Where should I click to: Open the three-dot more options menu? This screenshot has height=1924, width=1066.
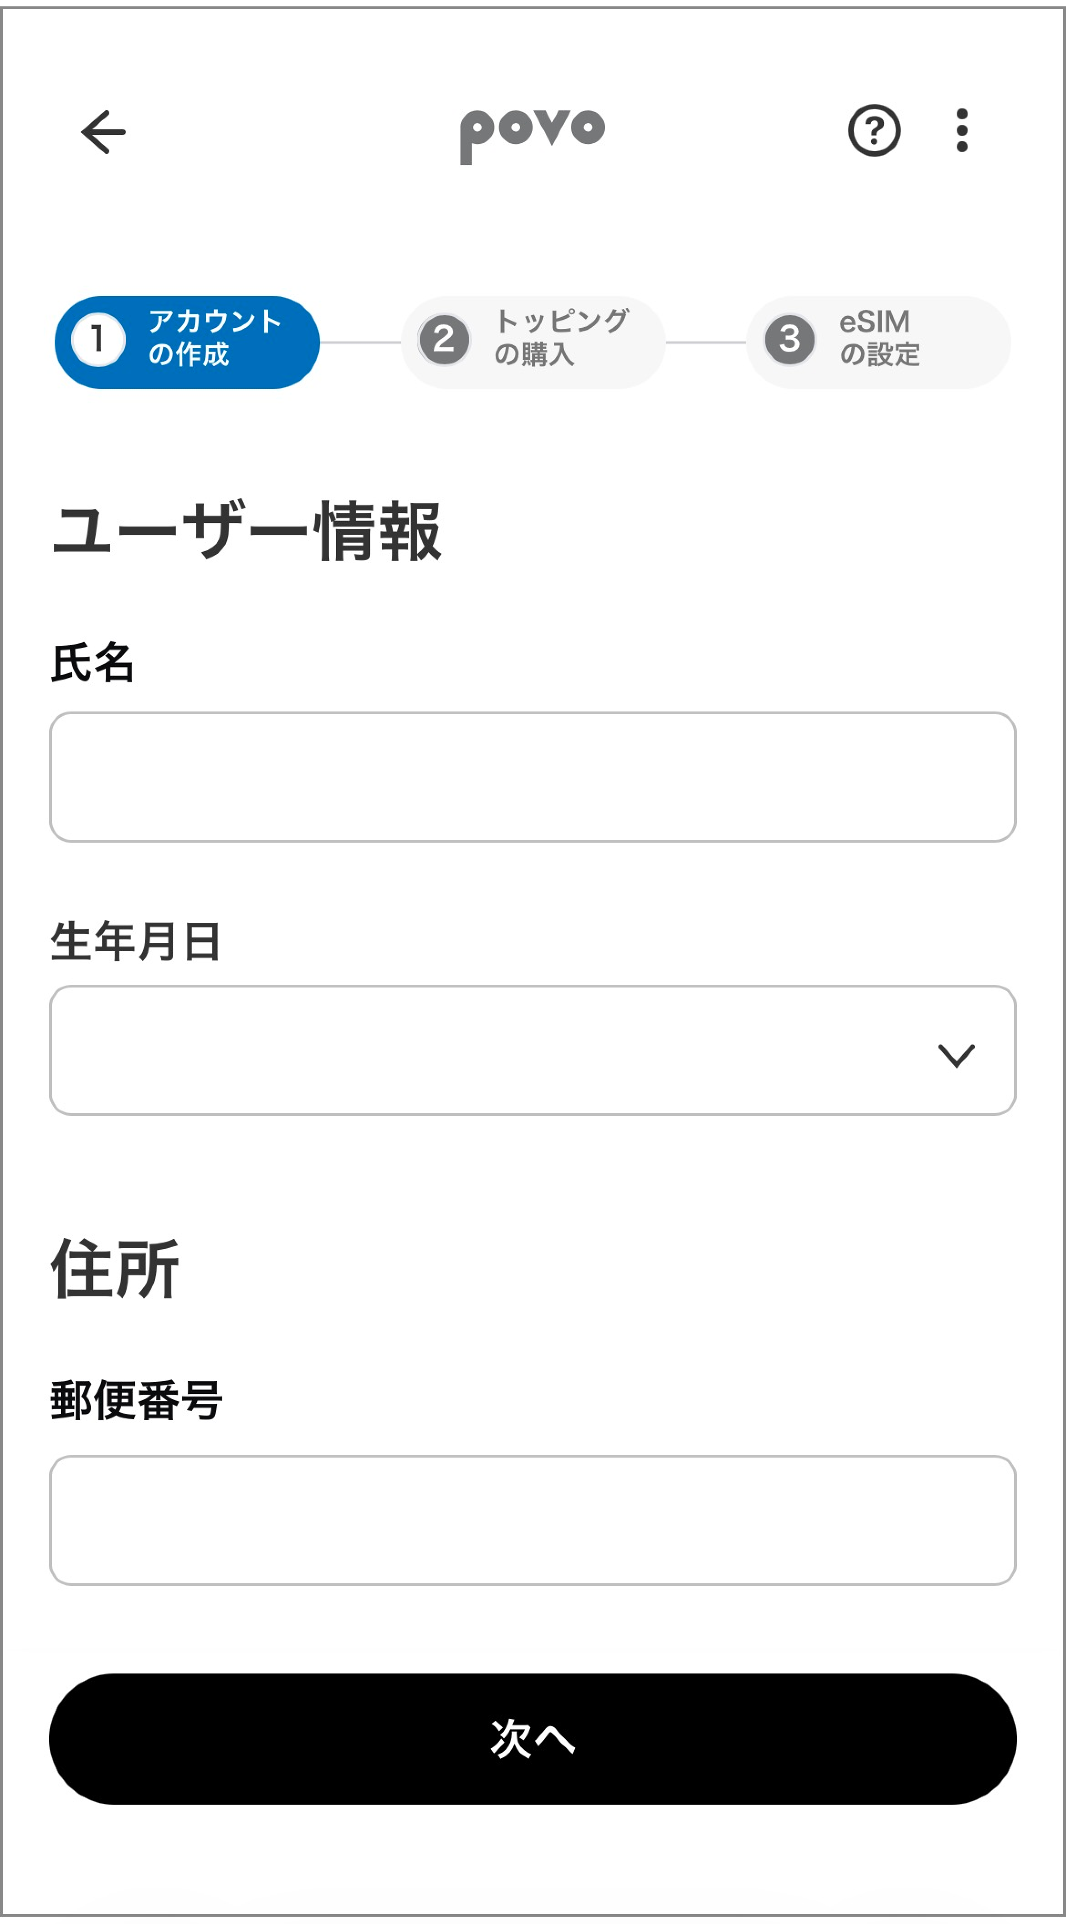point(961,131)
